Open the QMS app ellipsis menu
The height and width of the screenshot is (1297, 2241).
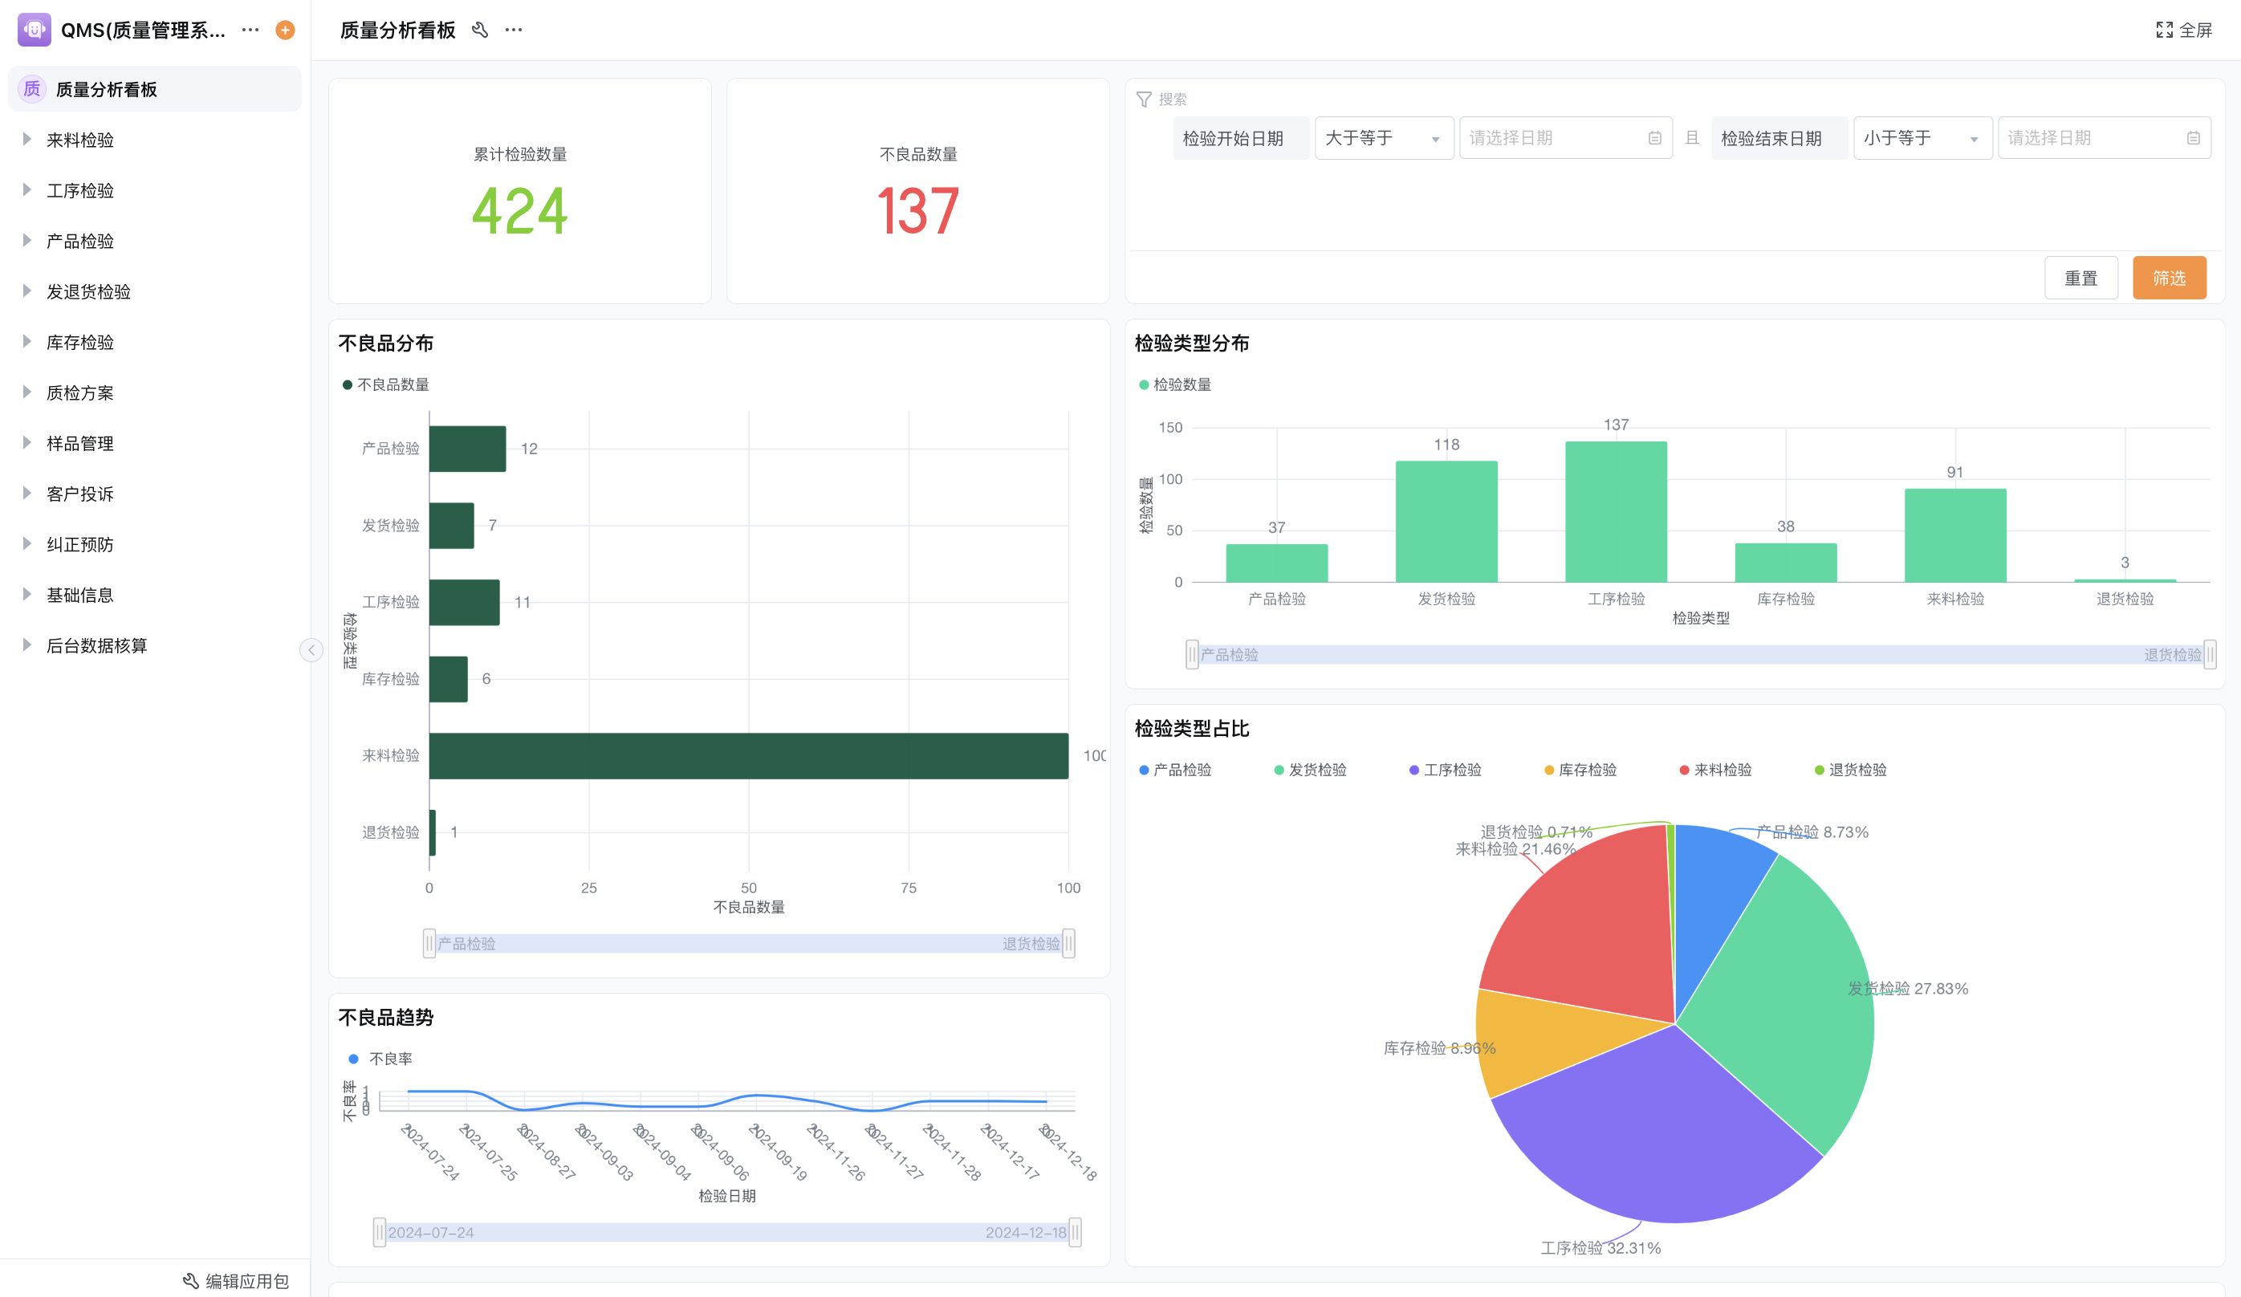click(250, 30)
